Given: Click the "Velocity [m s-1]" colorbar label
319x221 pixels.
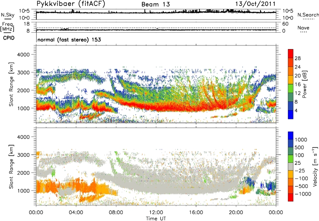Looking at the screenshot, I should [x=315, y=166].
